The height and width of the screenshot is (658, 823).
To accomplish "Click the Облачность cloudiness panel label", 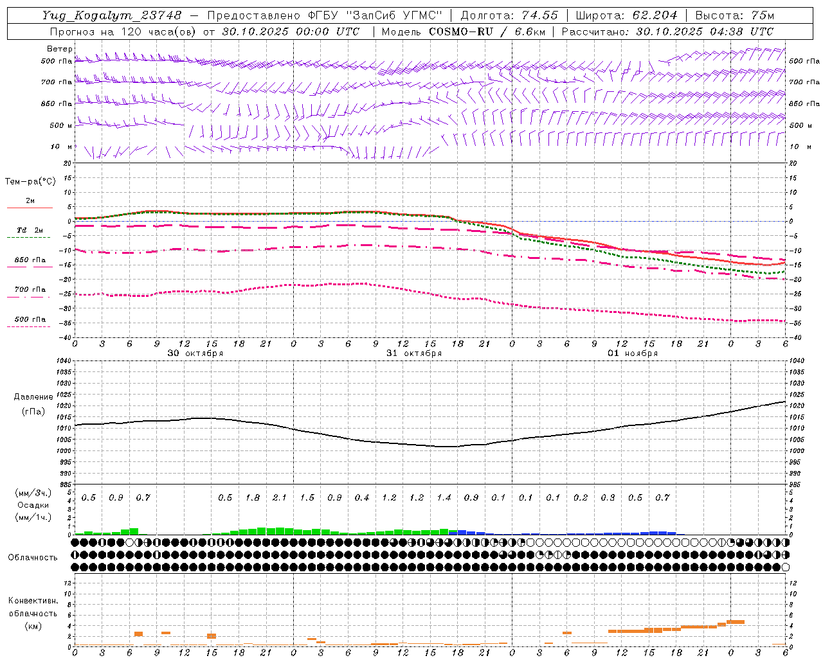I will click(33, 558).
